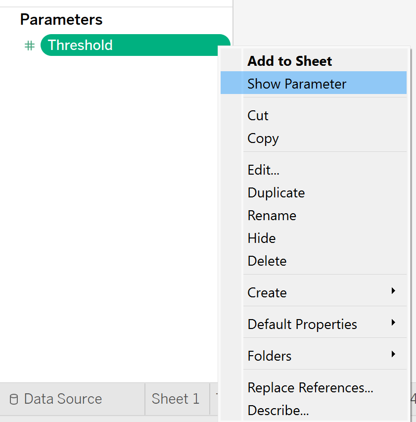Choose Add to Sheet from menu
416x422 pixels.
290,61
